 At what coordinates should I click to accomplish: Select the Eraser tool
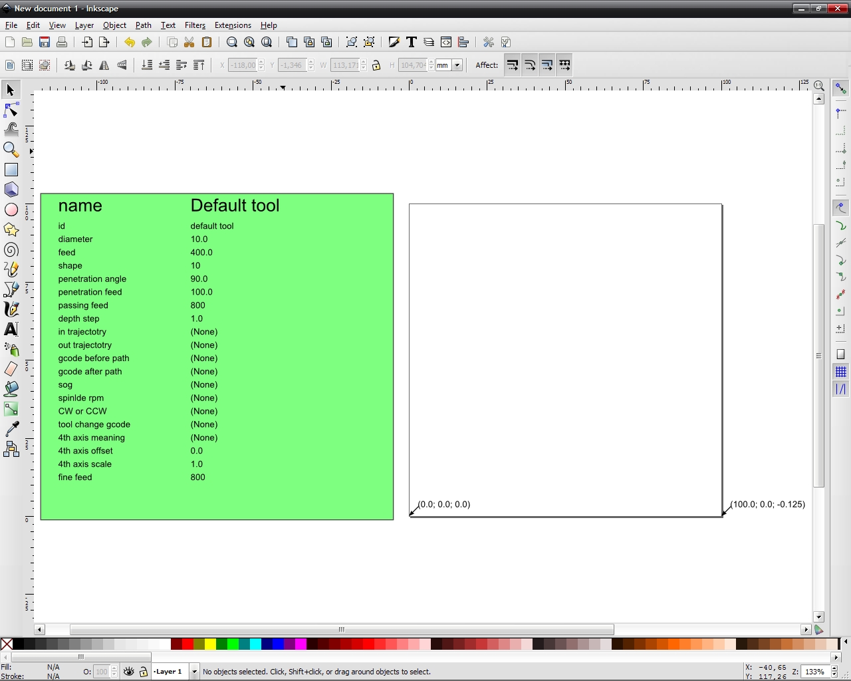11,369
